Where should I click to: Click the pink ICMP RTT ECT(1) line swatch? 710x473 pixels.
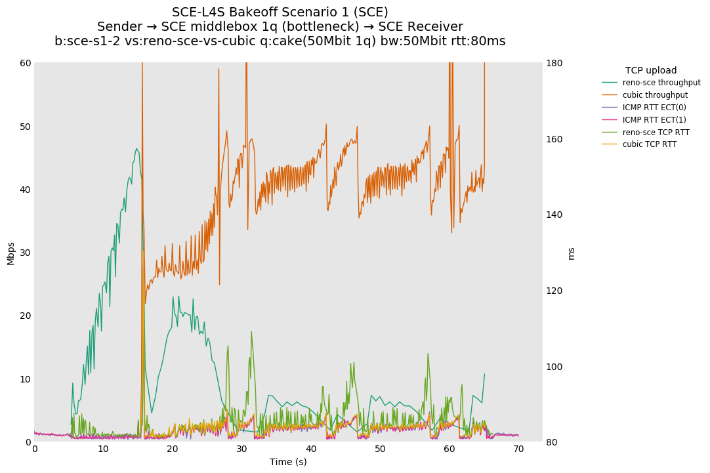[610, 119]
